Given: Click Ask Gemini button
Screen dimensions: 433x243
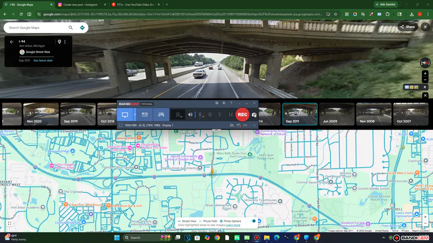Looking at the screenshot, I should click(x=385, y=4).
